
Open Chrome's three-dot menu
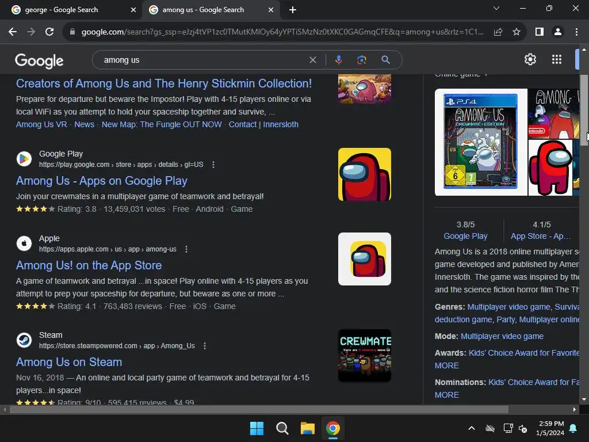pos(576,32)
